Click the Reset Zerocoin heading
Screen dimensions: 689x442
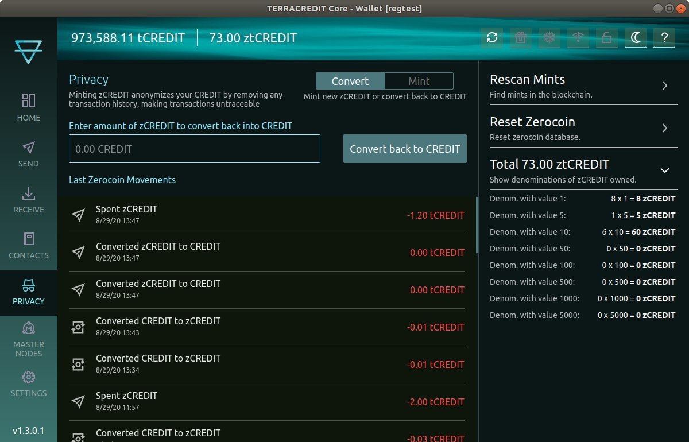click(x=532, y=122)
